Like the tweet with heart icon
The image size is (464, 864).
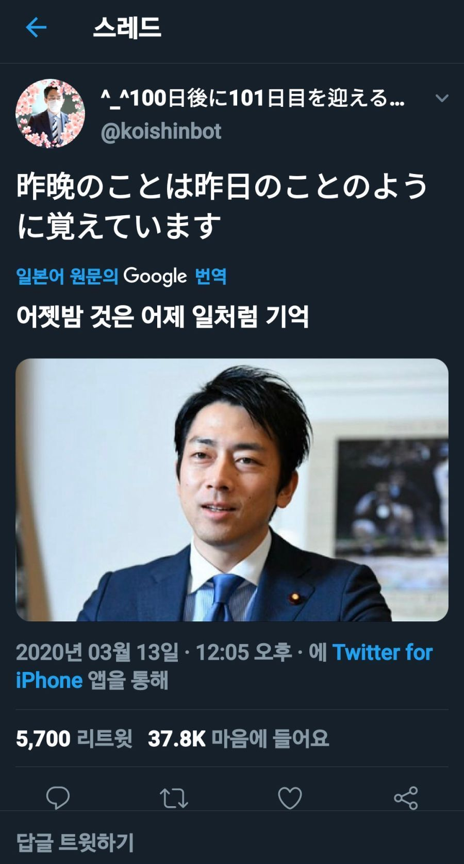[x=290, y=798]
